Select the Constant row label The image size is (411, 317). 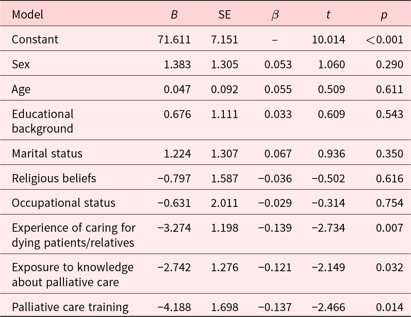coord(35,39)
